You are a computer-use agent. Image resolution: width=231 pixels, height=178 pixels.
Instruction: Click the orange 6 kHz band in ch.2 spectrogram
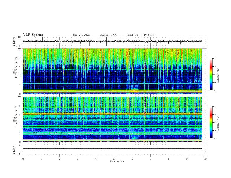tap(112, 114)
